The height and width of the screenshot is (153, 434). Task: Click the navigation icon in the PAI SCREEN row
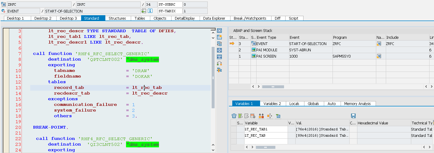point(379,56)
